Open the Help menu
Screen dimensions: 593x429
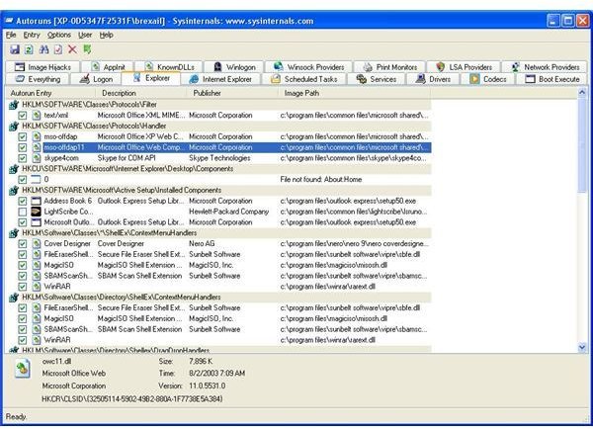(x=107, y=35)
